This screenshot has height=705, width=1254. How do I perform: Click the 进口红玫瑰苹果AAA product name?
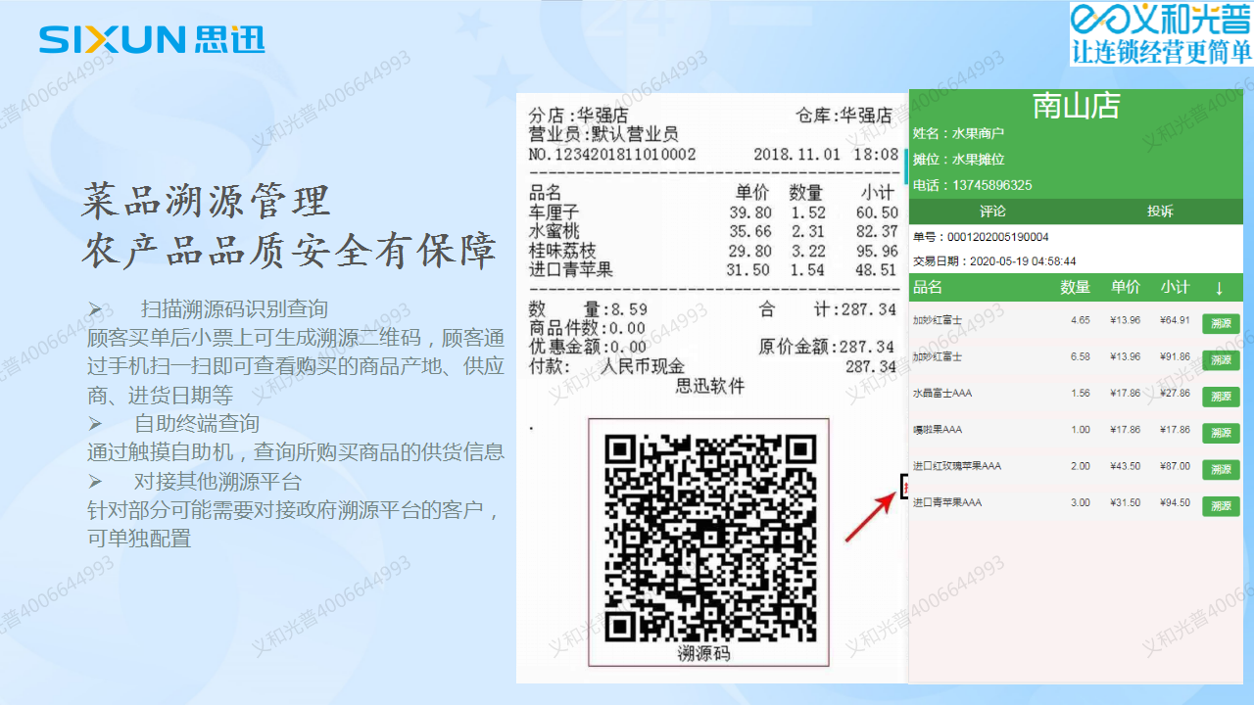pyautogui.click(x=957, y=465)
